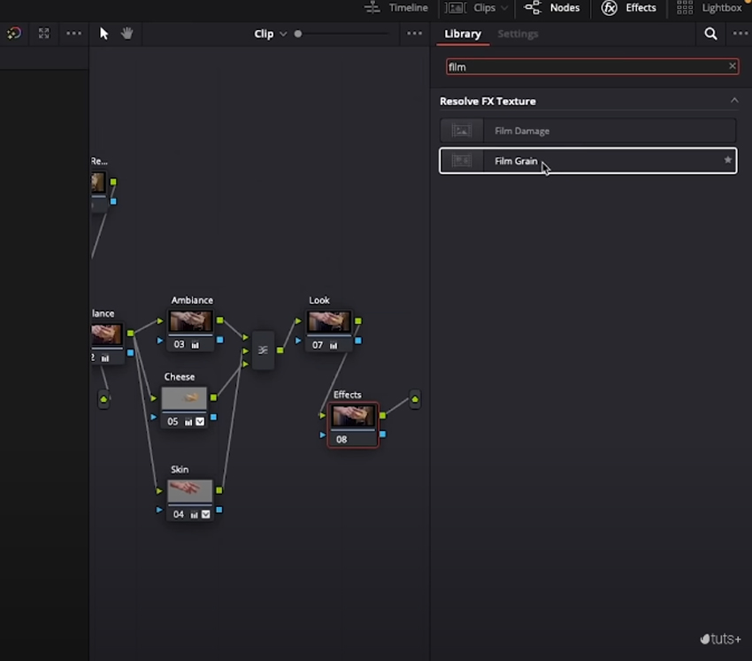Click Look node blue key output
This screenshot has height=661, width=752.
[x=358, y=341]
